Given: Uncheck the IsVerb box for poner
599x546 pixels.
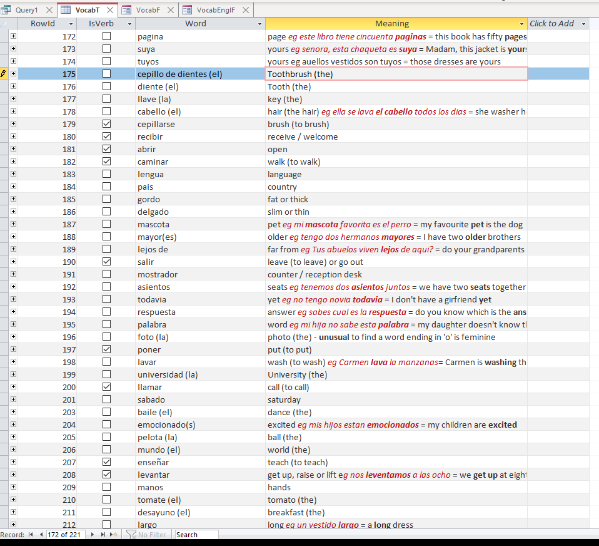Looking at the screenshot, I should (106, 349).
